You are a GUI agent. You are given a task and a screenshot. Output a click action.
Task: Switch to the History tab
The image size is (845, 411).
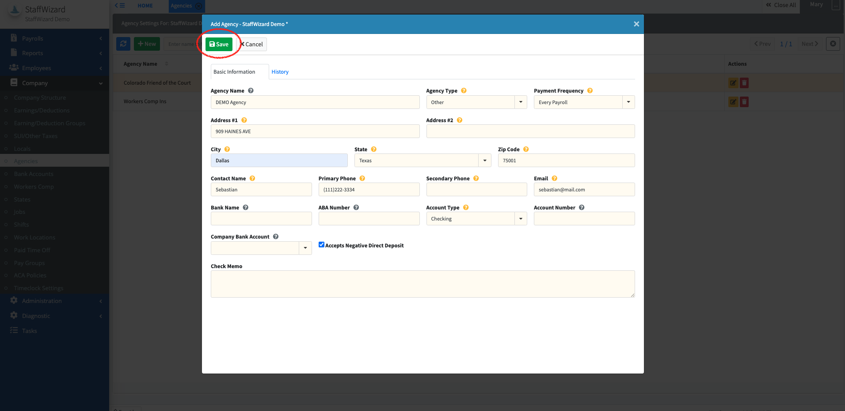pos(280,72)
